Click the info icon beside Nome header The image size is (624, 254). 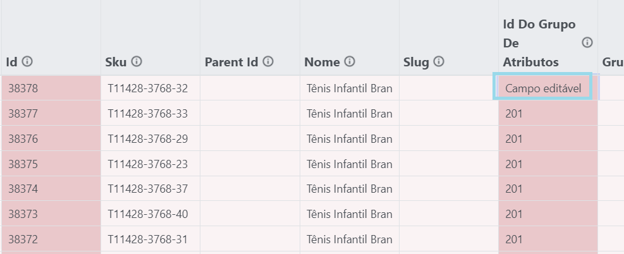click(x=350, y=61)
